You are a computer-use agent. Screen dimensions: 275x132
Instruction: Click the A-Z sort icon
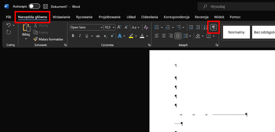pos(205,27)
